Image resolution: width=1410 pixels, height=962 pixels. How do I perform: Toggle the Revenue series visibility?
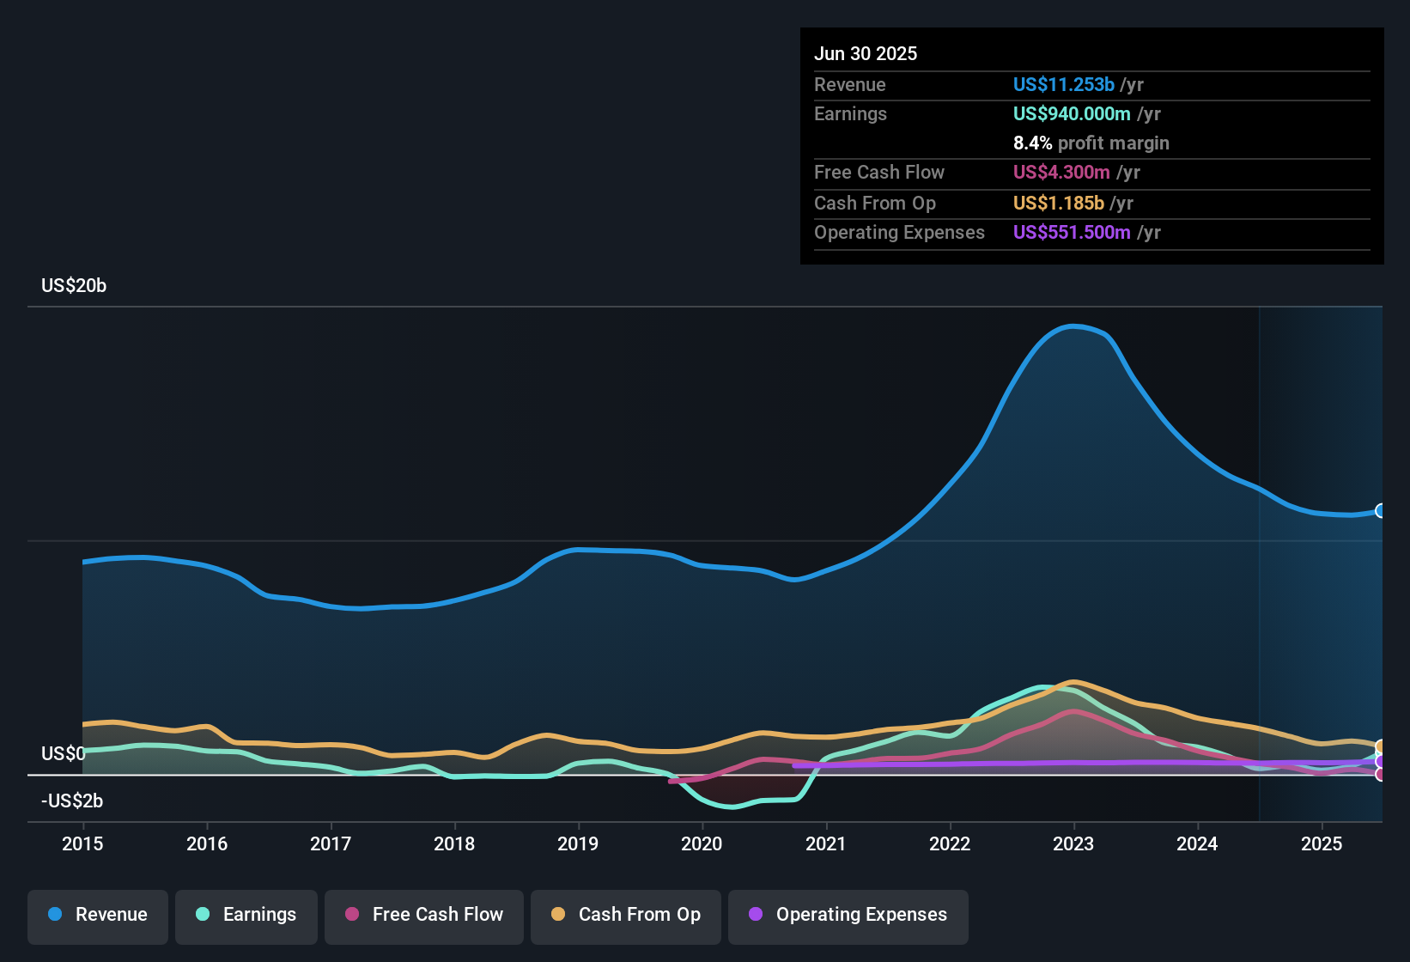[x=97, y=915]
